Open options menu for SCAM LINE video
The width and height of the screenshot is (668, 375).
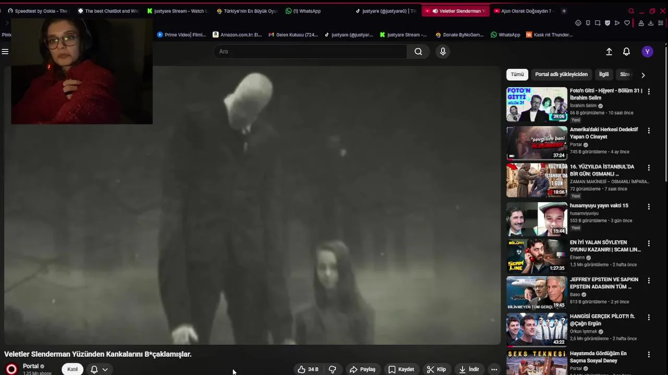(x=649, y=243)
